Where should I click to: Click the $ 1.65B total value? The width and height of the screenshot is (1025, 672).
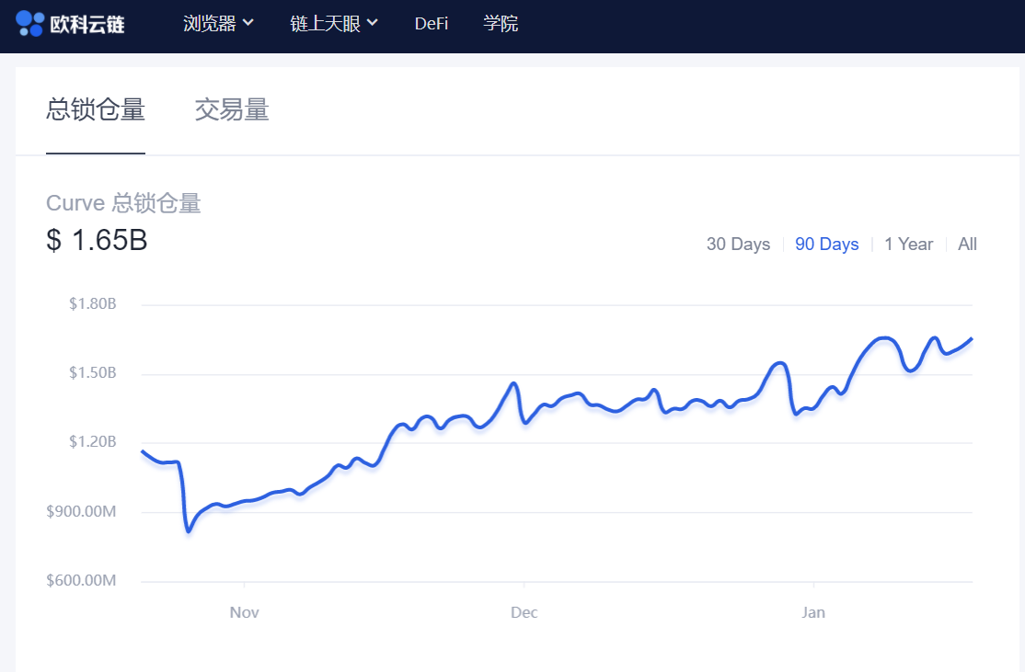(97, 241)
